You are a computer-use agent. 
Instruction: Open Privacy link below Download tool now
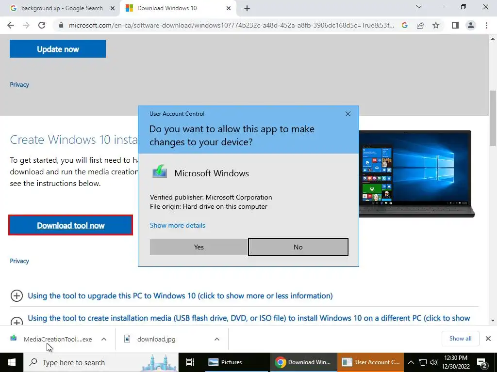pos(19,261)
